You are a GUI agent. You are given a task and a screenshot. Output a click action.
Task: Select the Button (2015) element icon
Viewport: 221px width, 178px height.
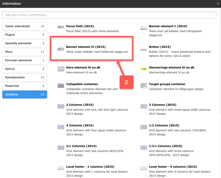(x=144, y=48)
